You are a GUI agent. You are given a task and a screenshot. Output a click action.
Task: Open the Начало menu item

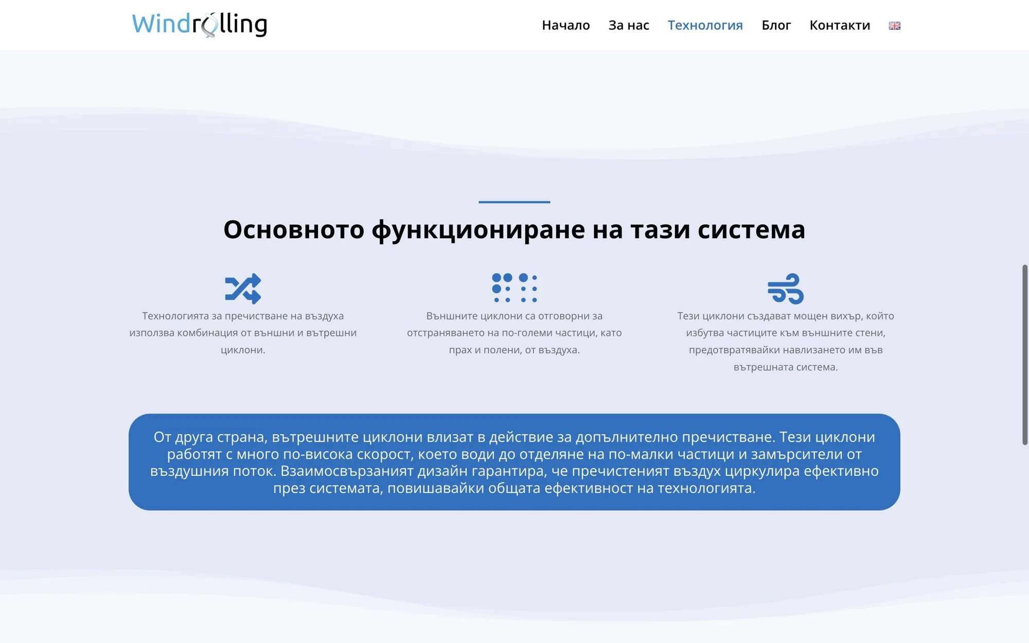pyautogui.click(x=565, y=25)
